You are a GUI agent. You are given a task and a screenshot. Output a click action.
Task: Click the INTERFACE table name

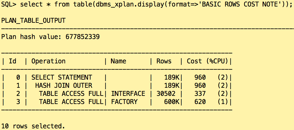click(x=128, y=94)
